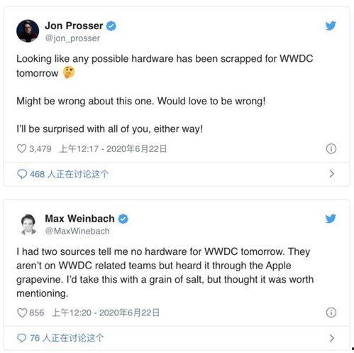Click the verified badge next to Max Weinbach
Viewport: 354px width, 353px height.
pos(123,219)
